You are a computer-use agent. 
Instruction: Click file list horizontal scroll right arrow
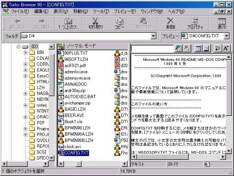click(x=125, y=164)
